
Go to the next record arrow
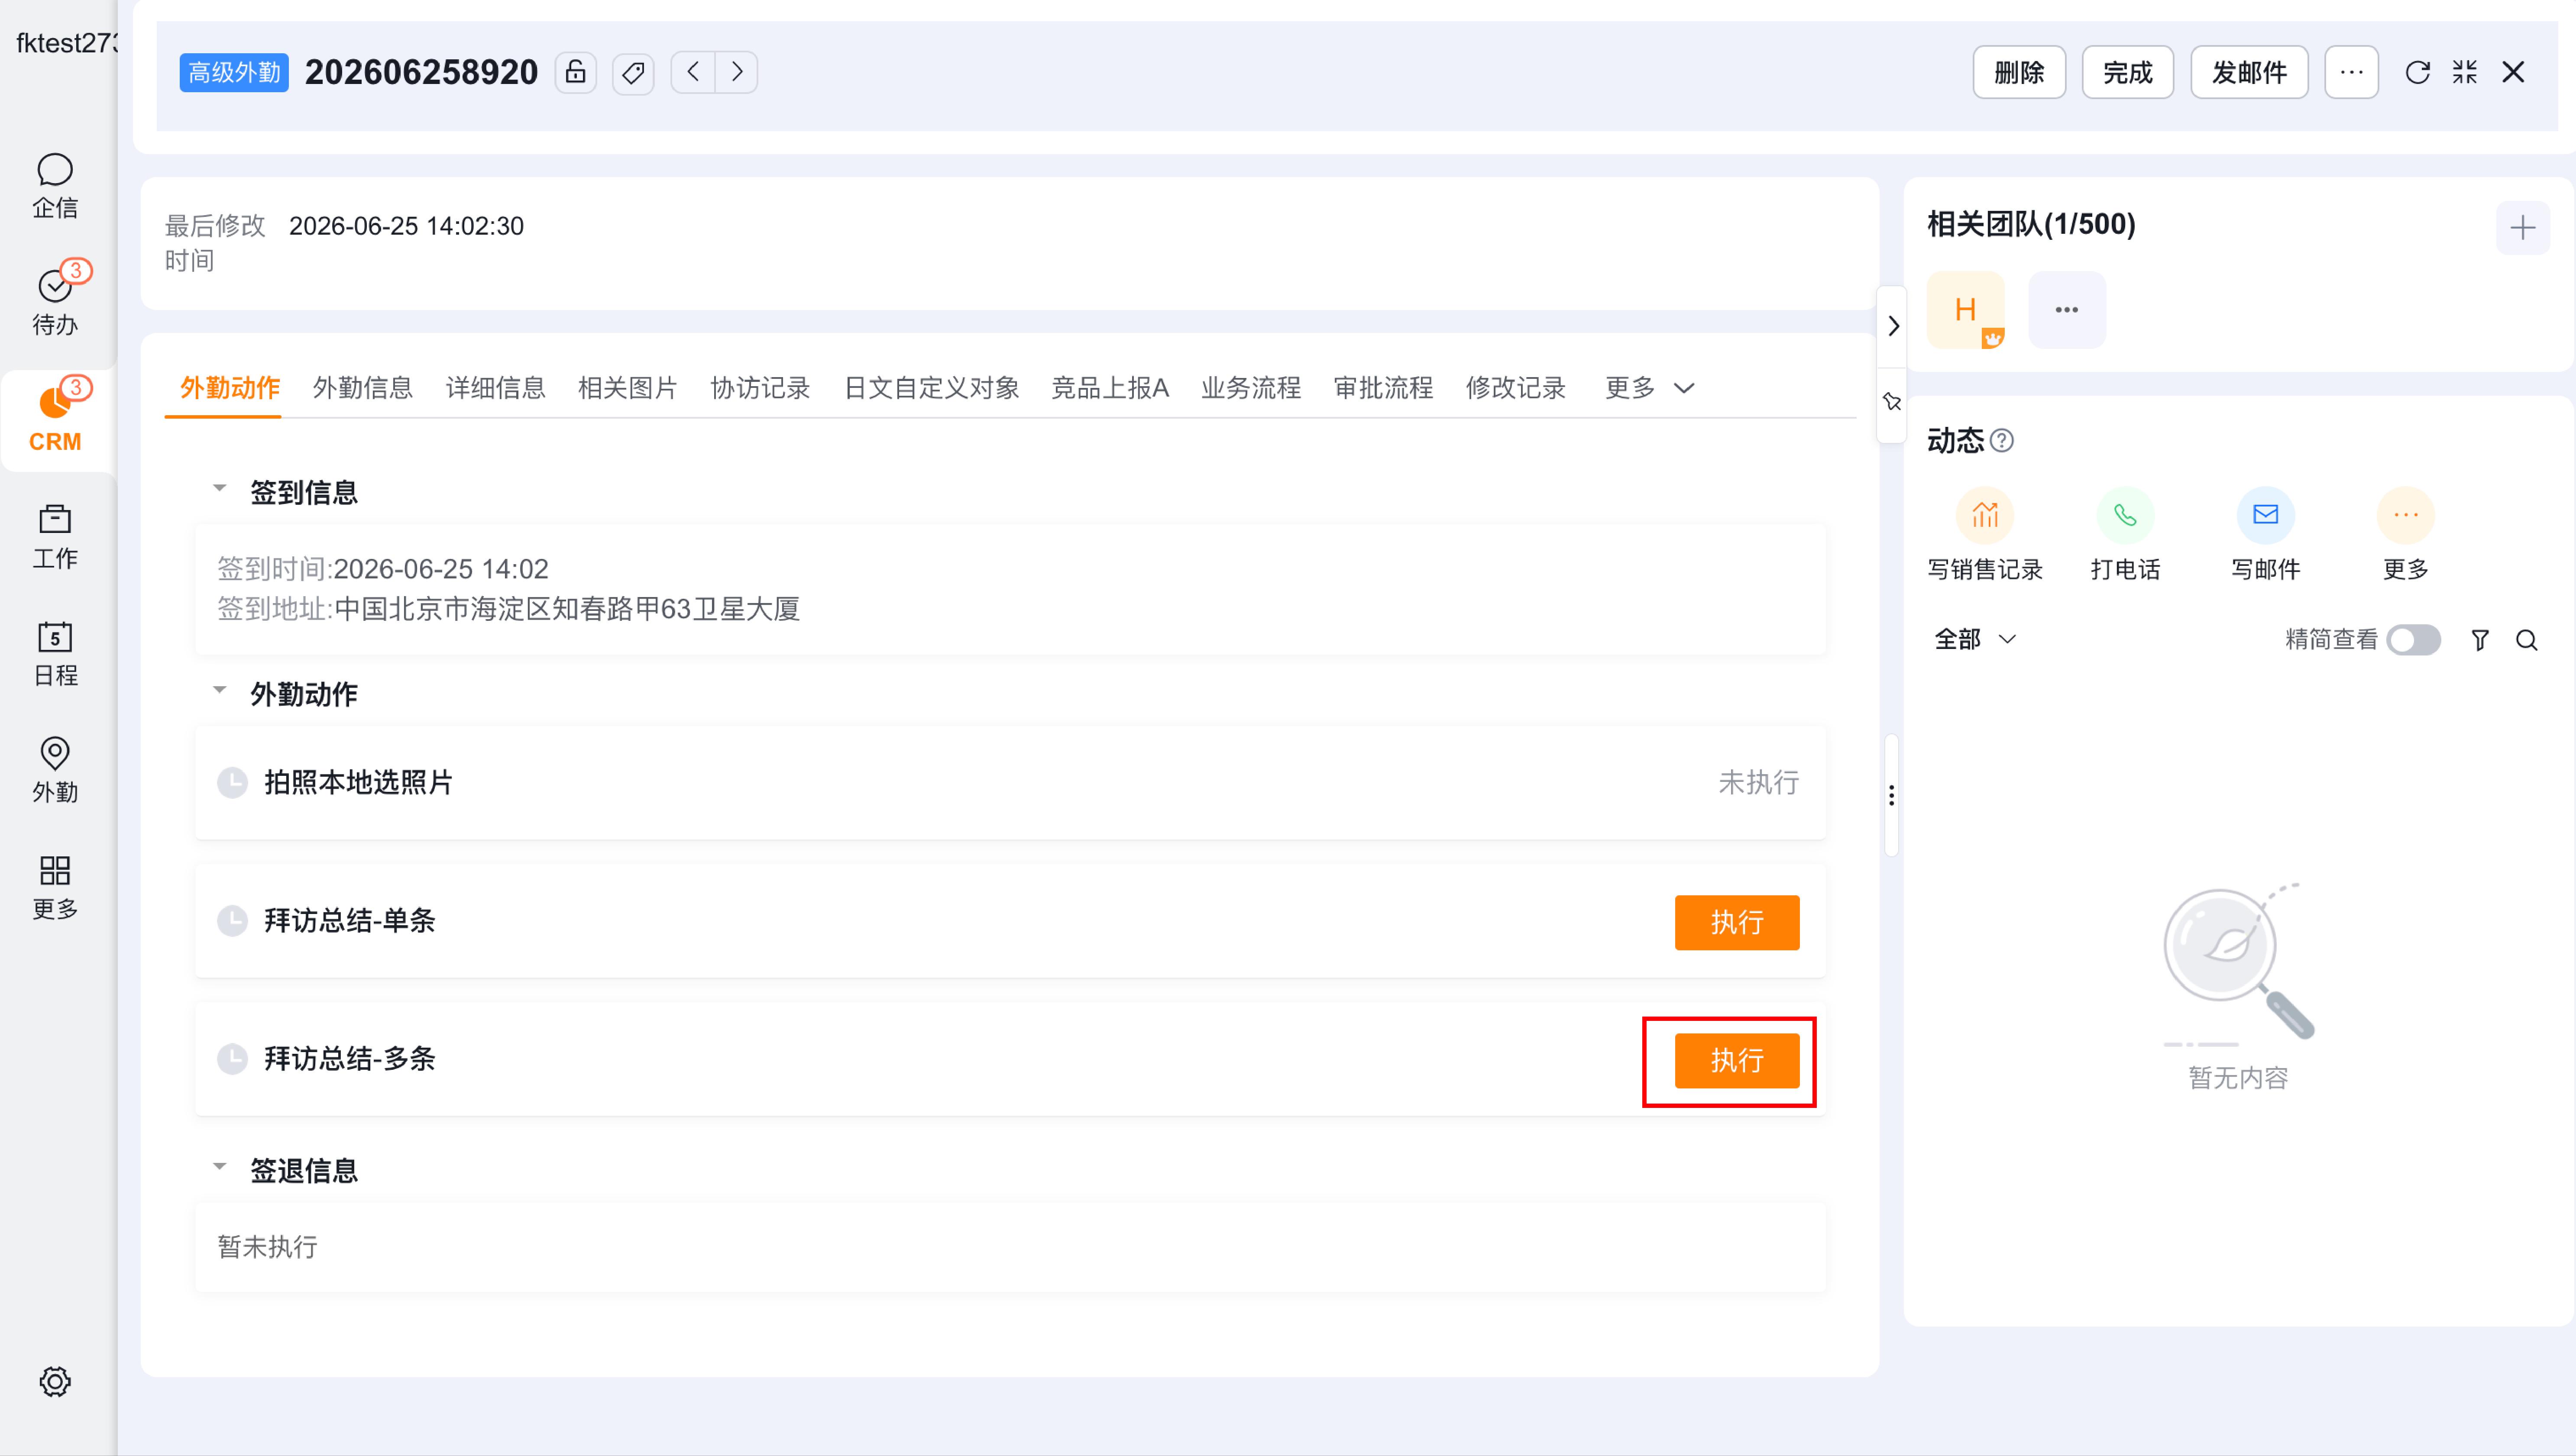click(x=737, y=72)
